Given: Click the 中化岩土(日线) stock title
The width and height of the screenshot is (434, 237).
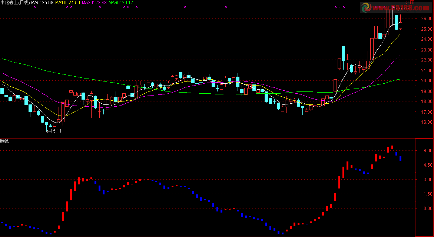Looking at the screenshot, I should point(15,3).
